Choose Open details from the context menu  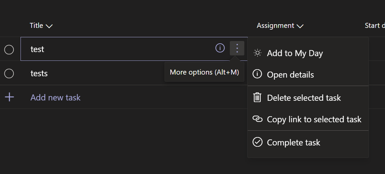(290, 75)
